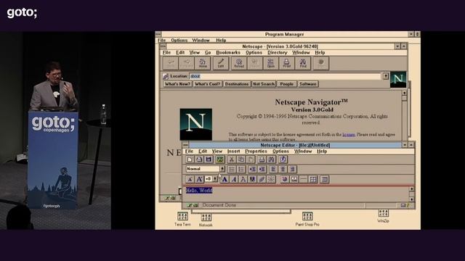Screen dimensions: 465x261
Task: Open Insert menu in Netscape Editor
Action: (x=233, y=152)
